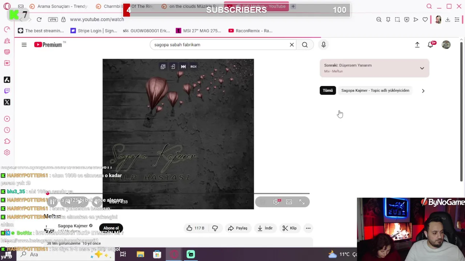The width and height of the screenshot is (465, 261).
Task: Run search with the magnifier button
Action: point(305,45)
